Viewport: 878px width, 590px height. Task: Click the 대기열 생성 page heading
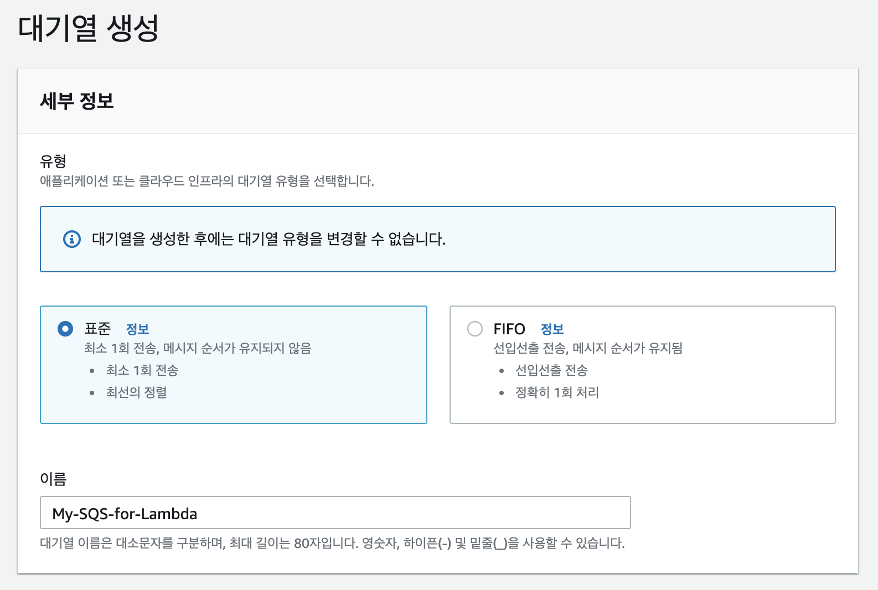tap(89, 28)
